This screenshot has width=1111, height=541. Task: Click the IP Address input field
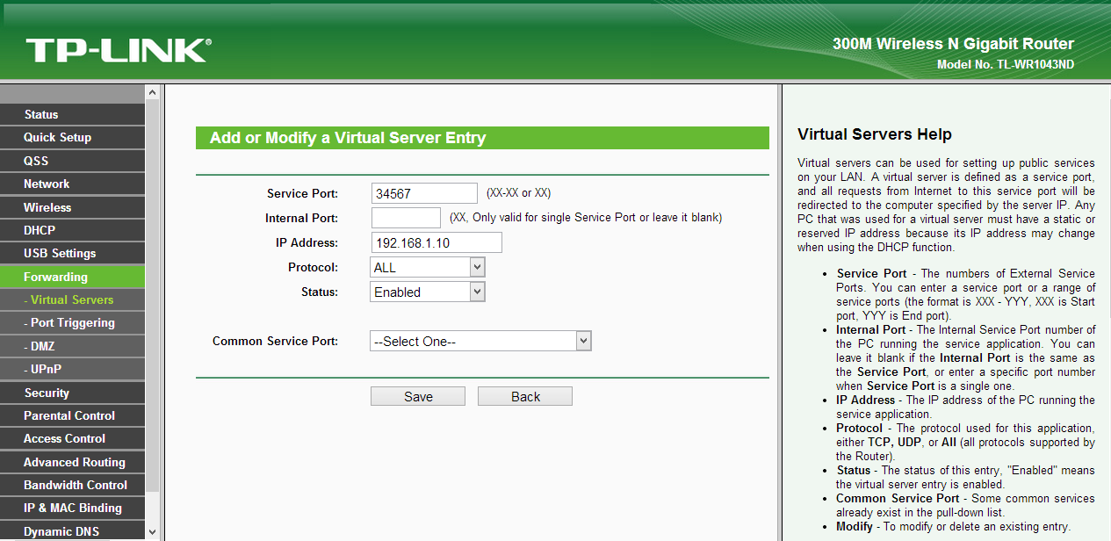436,242
